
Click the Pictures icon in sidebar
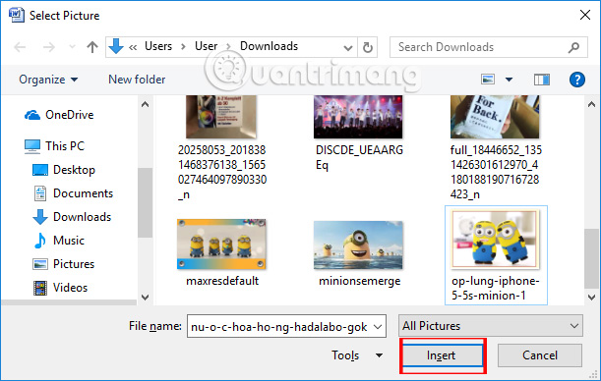(x=40, y=264)
